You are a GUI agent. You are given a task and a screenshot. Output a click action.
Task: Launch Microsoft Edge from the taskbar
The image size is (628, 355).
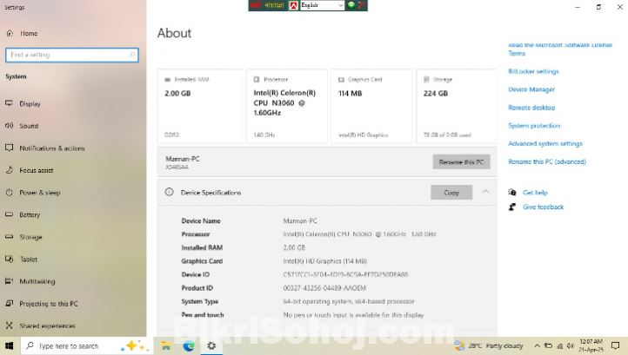pos(189,345)
